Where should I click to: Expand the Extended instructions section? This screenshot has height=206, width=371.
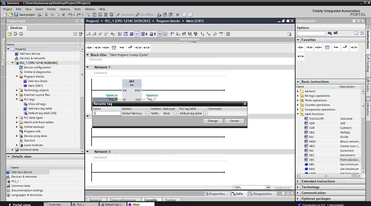298,181
